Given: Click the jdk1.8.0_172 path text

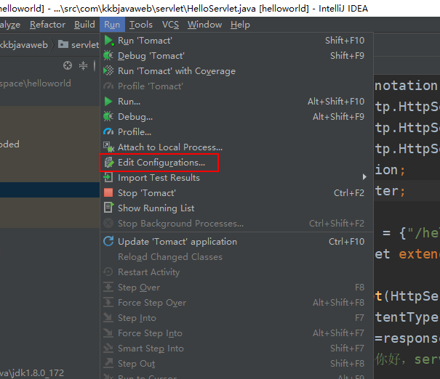Looking at the screenshot, I should coord(32,373).
